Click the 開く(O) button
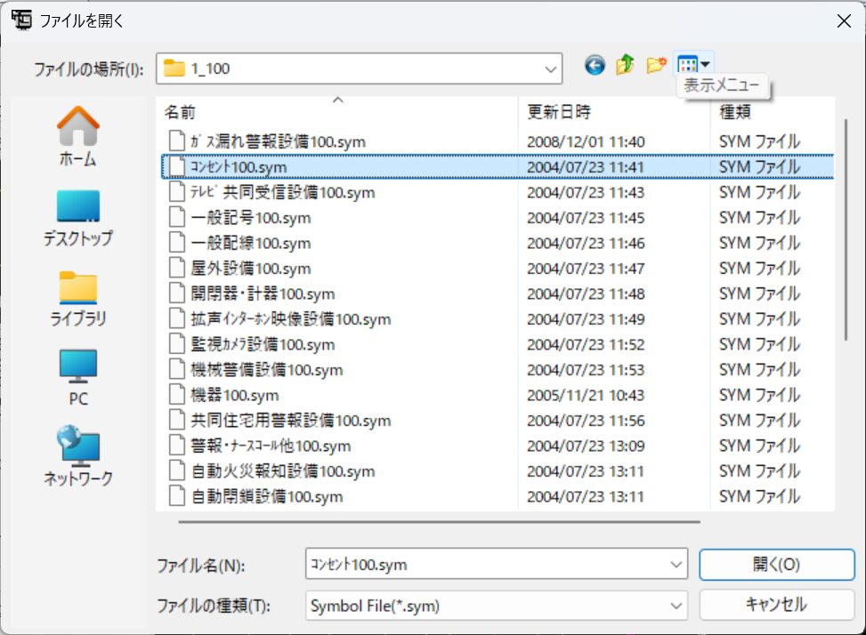The width and height of the screenshot is (866, 635). pos(776,564)
